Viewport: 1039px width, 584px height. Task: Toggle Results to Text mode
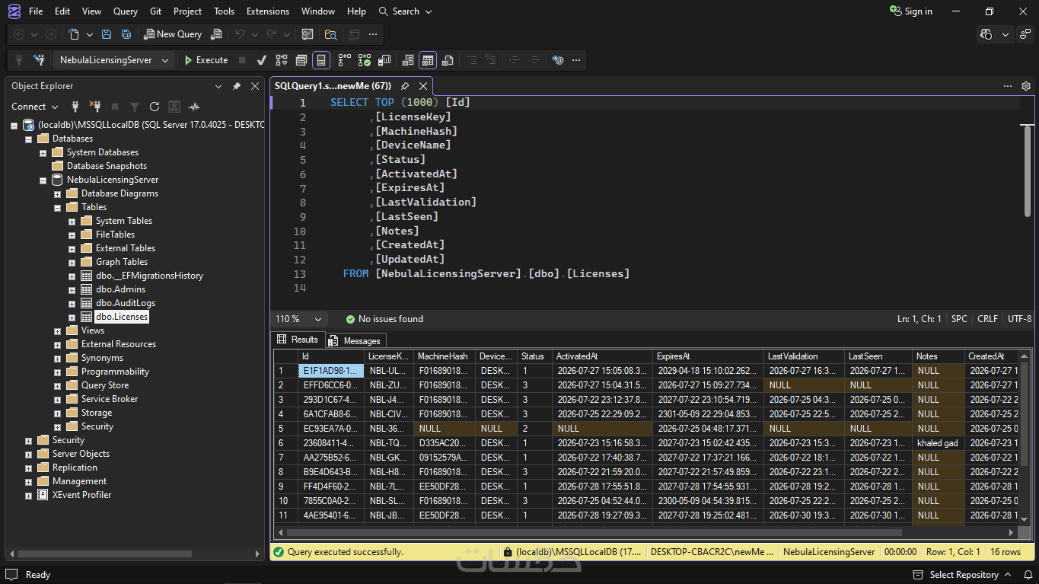coord(407,60)
